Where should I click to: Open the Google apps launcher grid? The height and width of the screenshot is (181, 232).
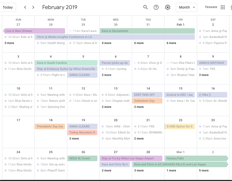pyautogui.click(x=222, y=7)
